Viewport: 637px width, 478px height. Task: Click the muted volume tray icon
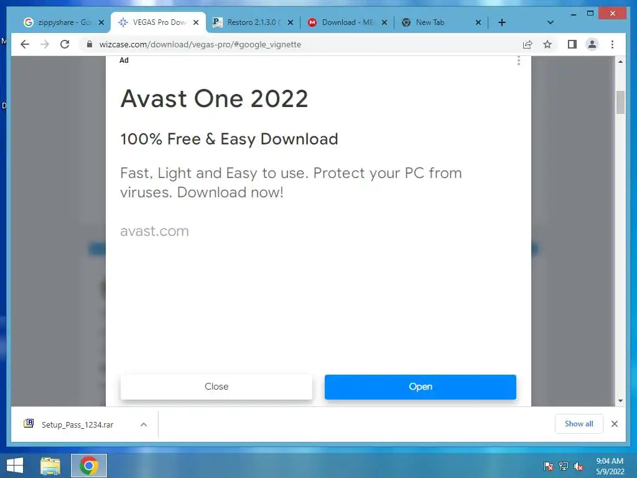pos(579,466)
